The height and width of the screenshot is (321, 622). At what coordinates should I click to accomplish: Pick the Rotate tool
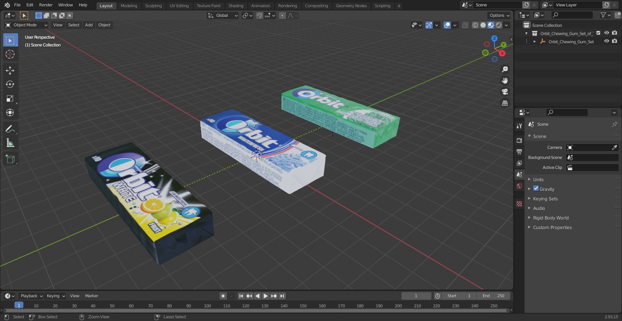click(x=10, y=84)
